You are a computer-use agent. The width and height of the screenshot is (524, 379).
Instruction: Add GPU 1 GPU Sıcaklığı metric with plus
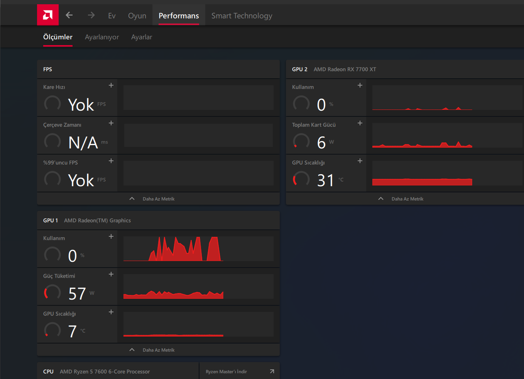(111, 312)
